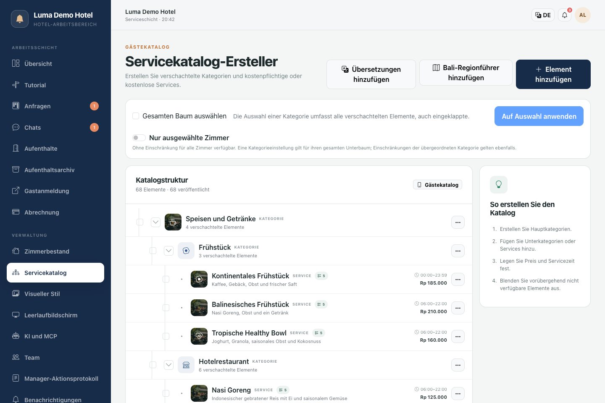605x403 pixels.
Task: Open more options for Frühstück
Action: 458,251
